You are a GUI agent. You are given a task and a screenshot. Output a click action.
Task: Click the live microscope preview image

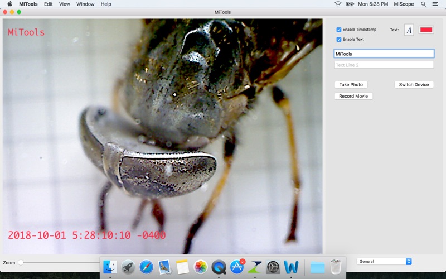163,136
